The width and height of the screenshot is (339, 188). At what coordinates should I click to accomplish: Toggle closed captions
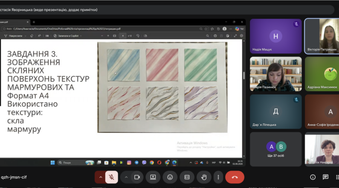tap(187, 177)
